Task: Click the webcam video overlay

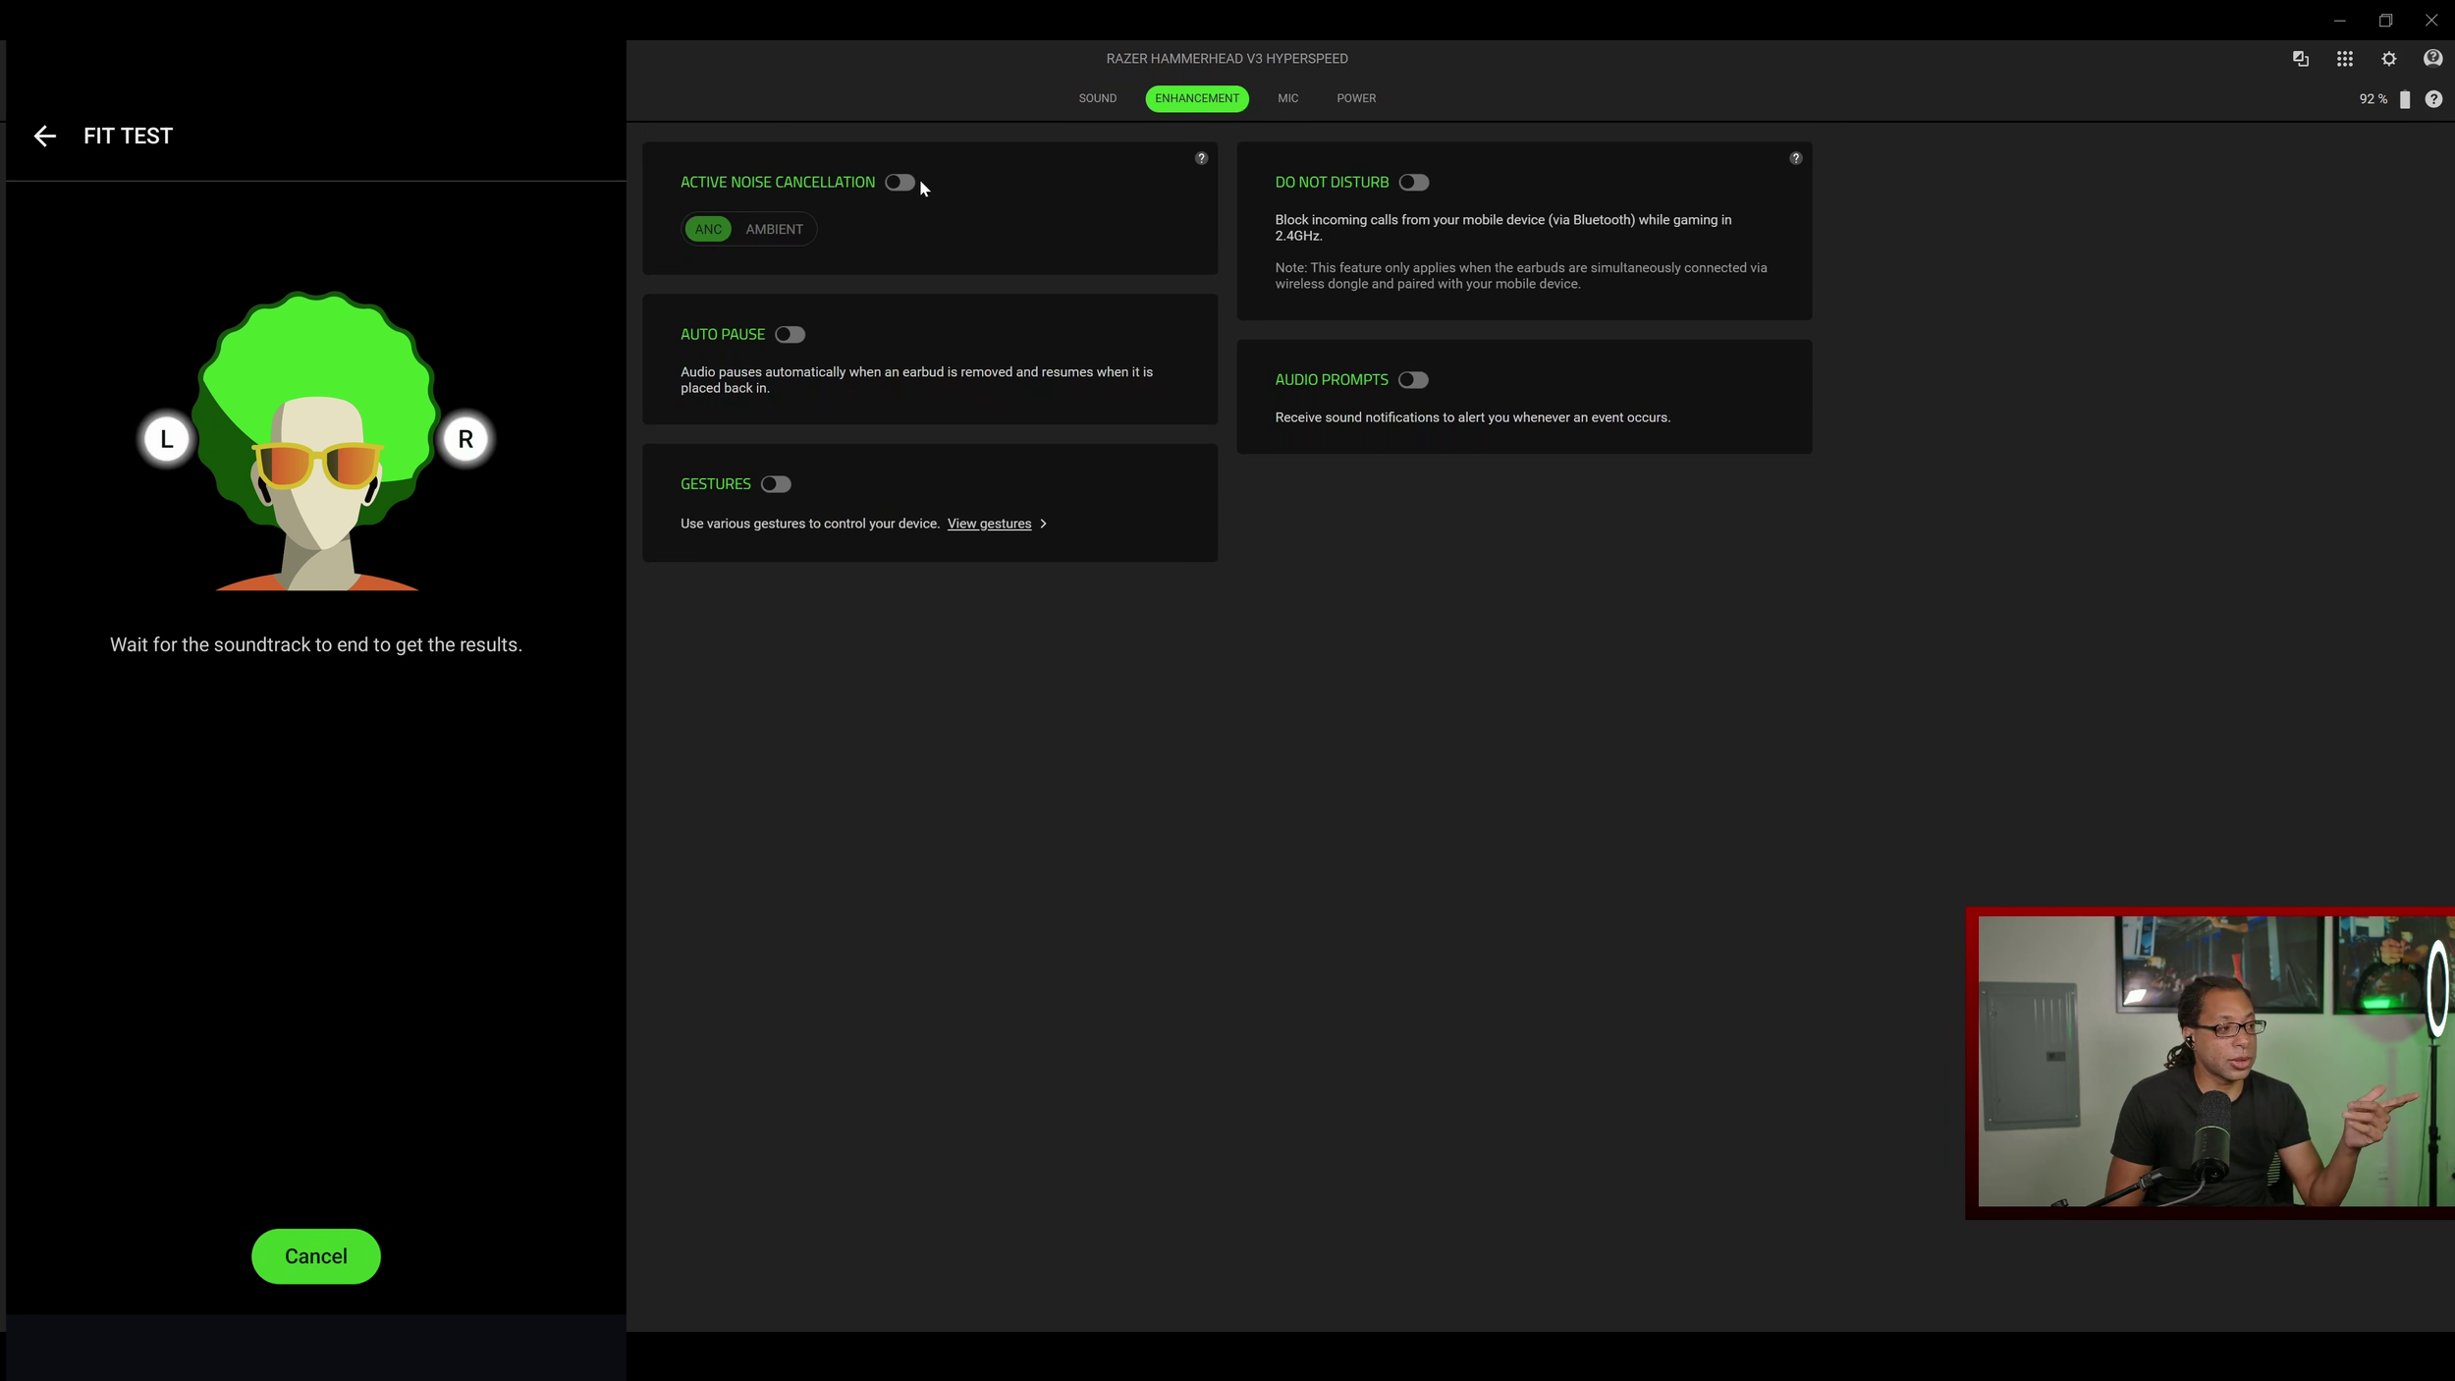Action: coord(2210,1063)
